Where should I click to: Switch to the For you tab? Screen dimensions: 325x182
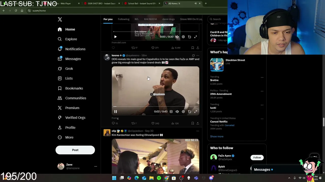click(108, 19)
